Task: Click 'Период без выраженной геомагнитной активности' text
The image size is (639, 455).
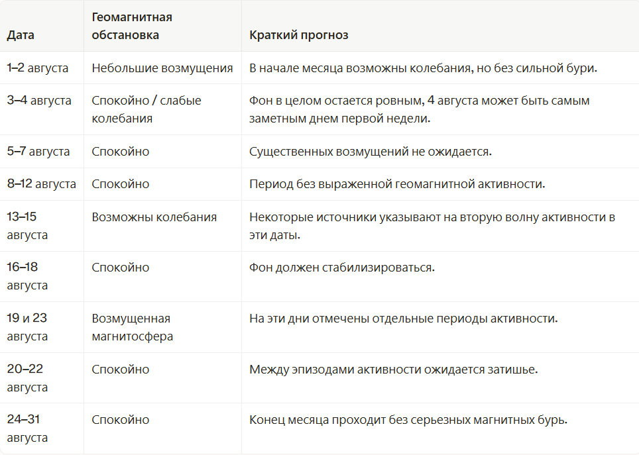Action: click(x=397, y=184)
